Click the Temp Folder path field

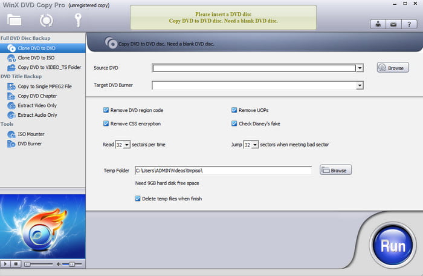[223, 171]
